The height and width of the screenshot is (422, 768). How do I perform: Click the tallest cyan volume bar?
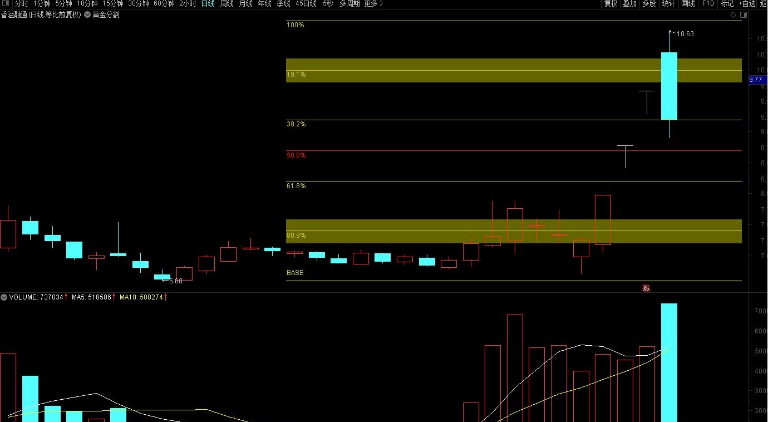[669, 362]
